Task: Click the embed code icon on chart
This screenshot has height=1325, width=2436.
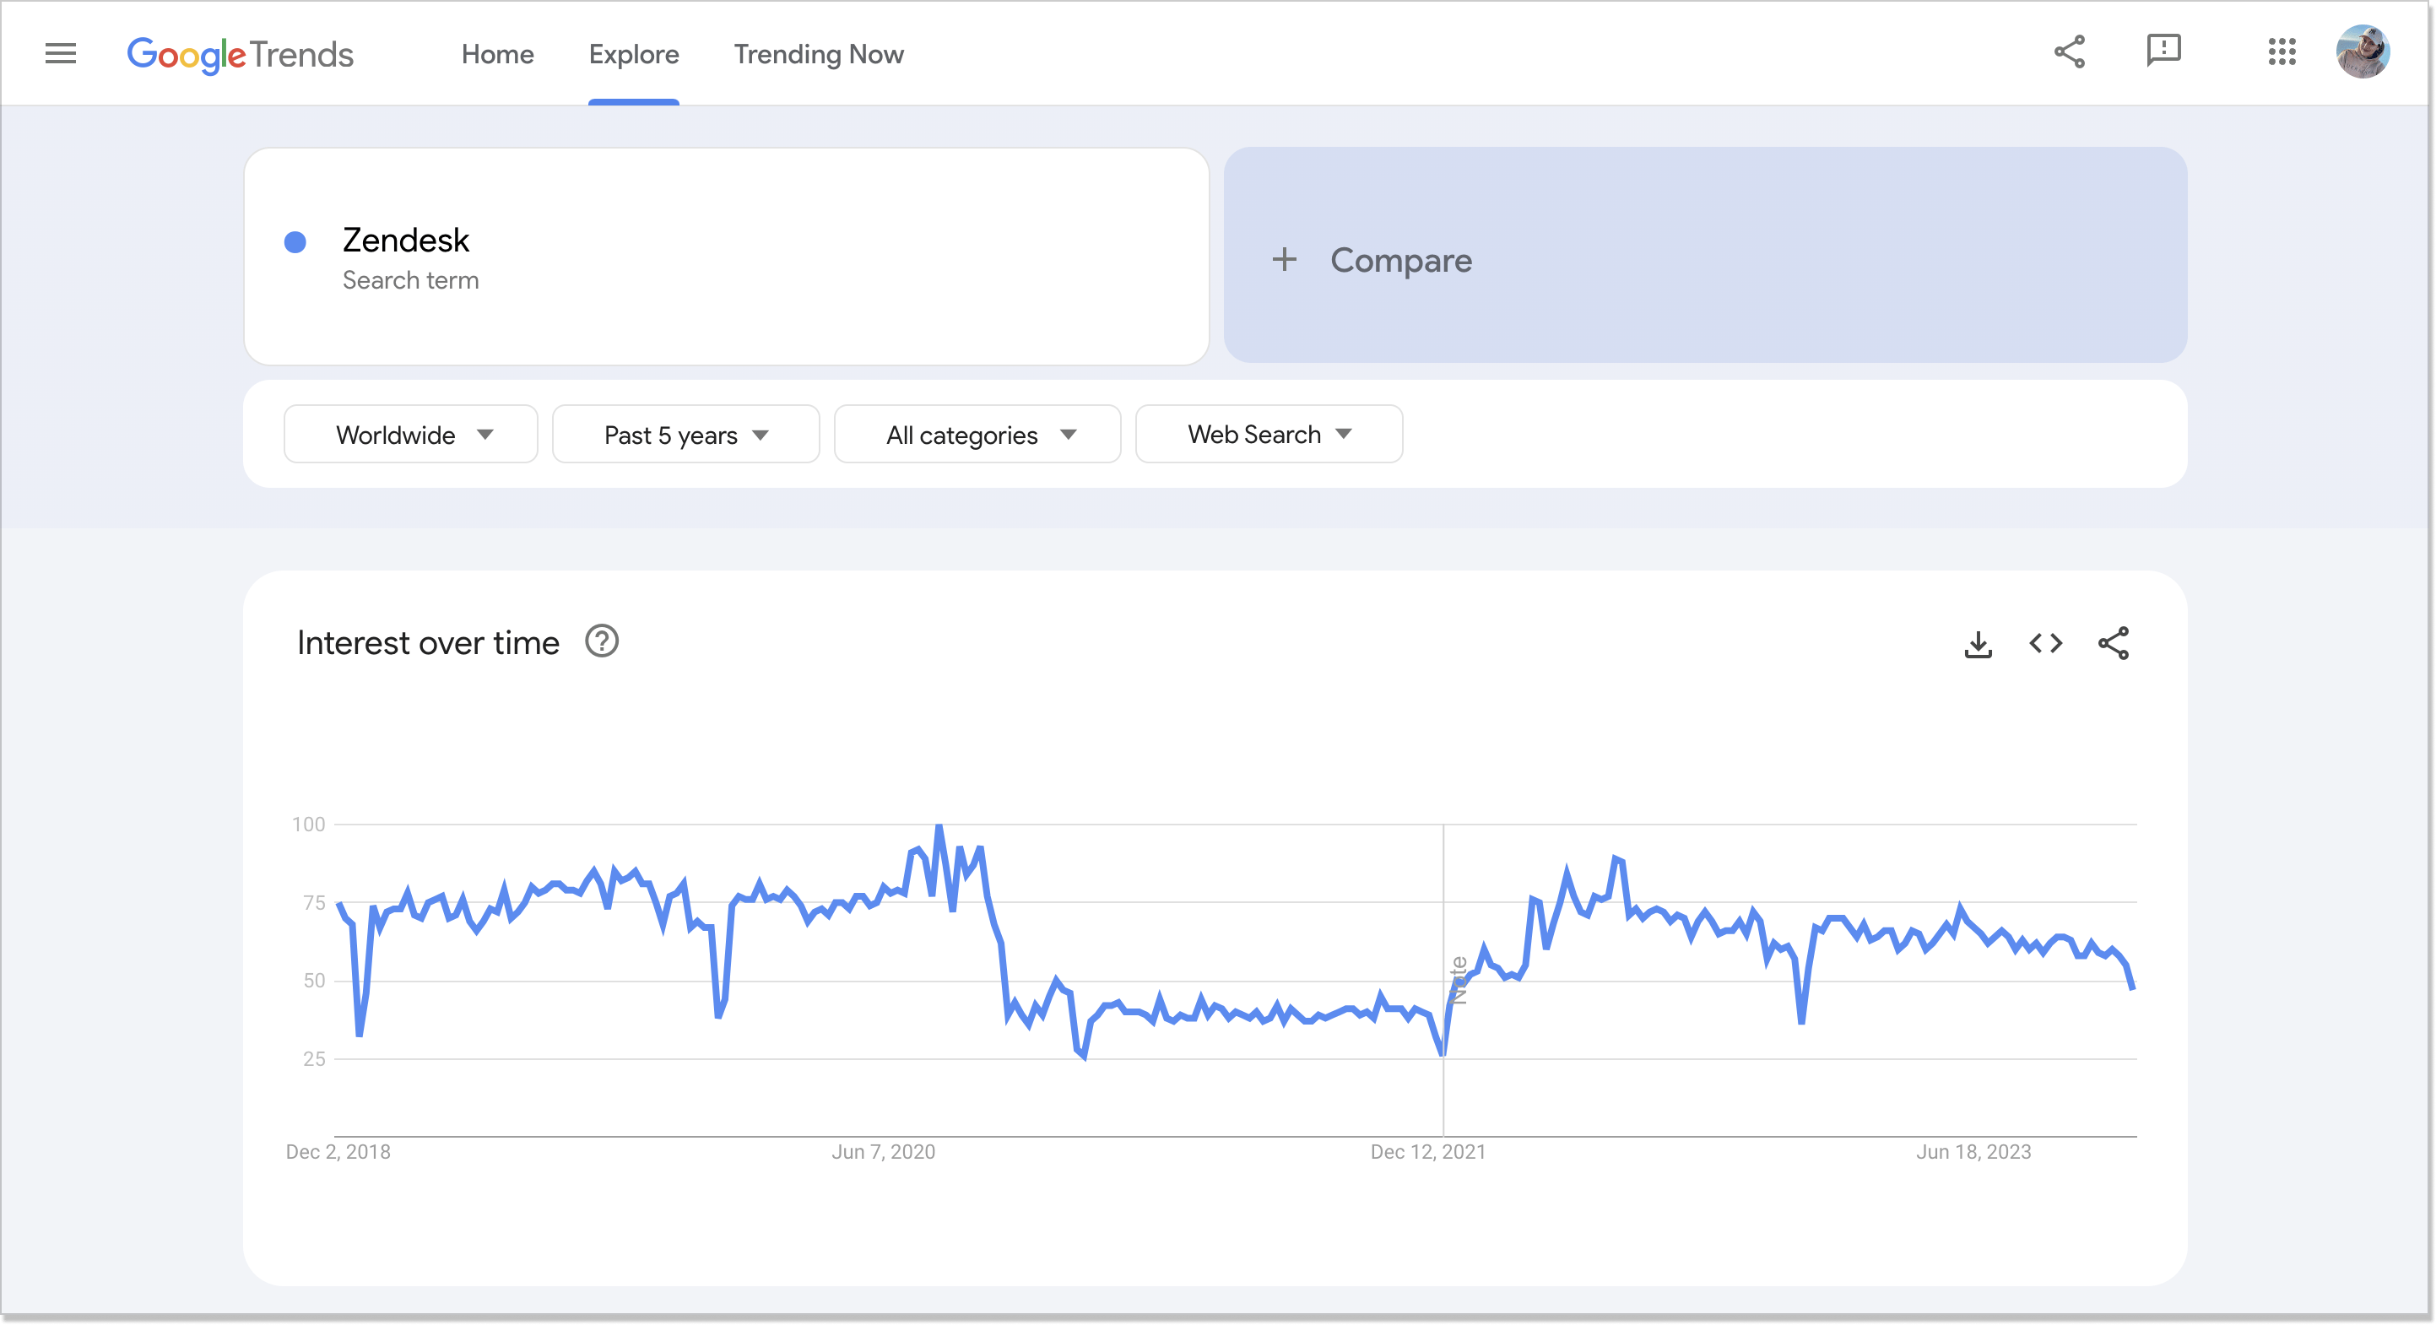Action: click(x=2045, y=644)
